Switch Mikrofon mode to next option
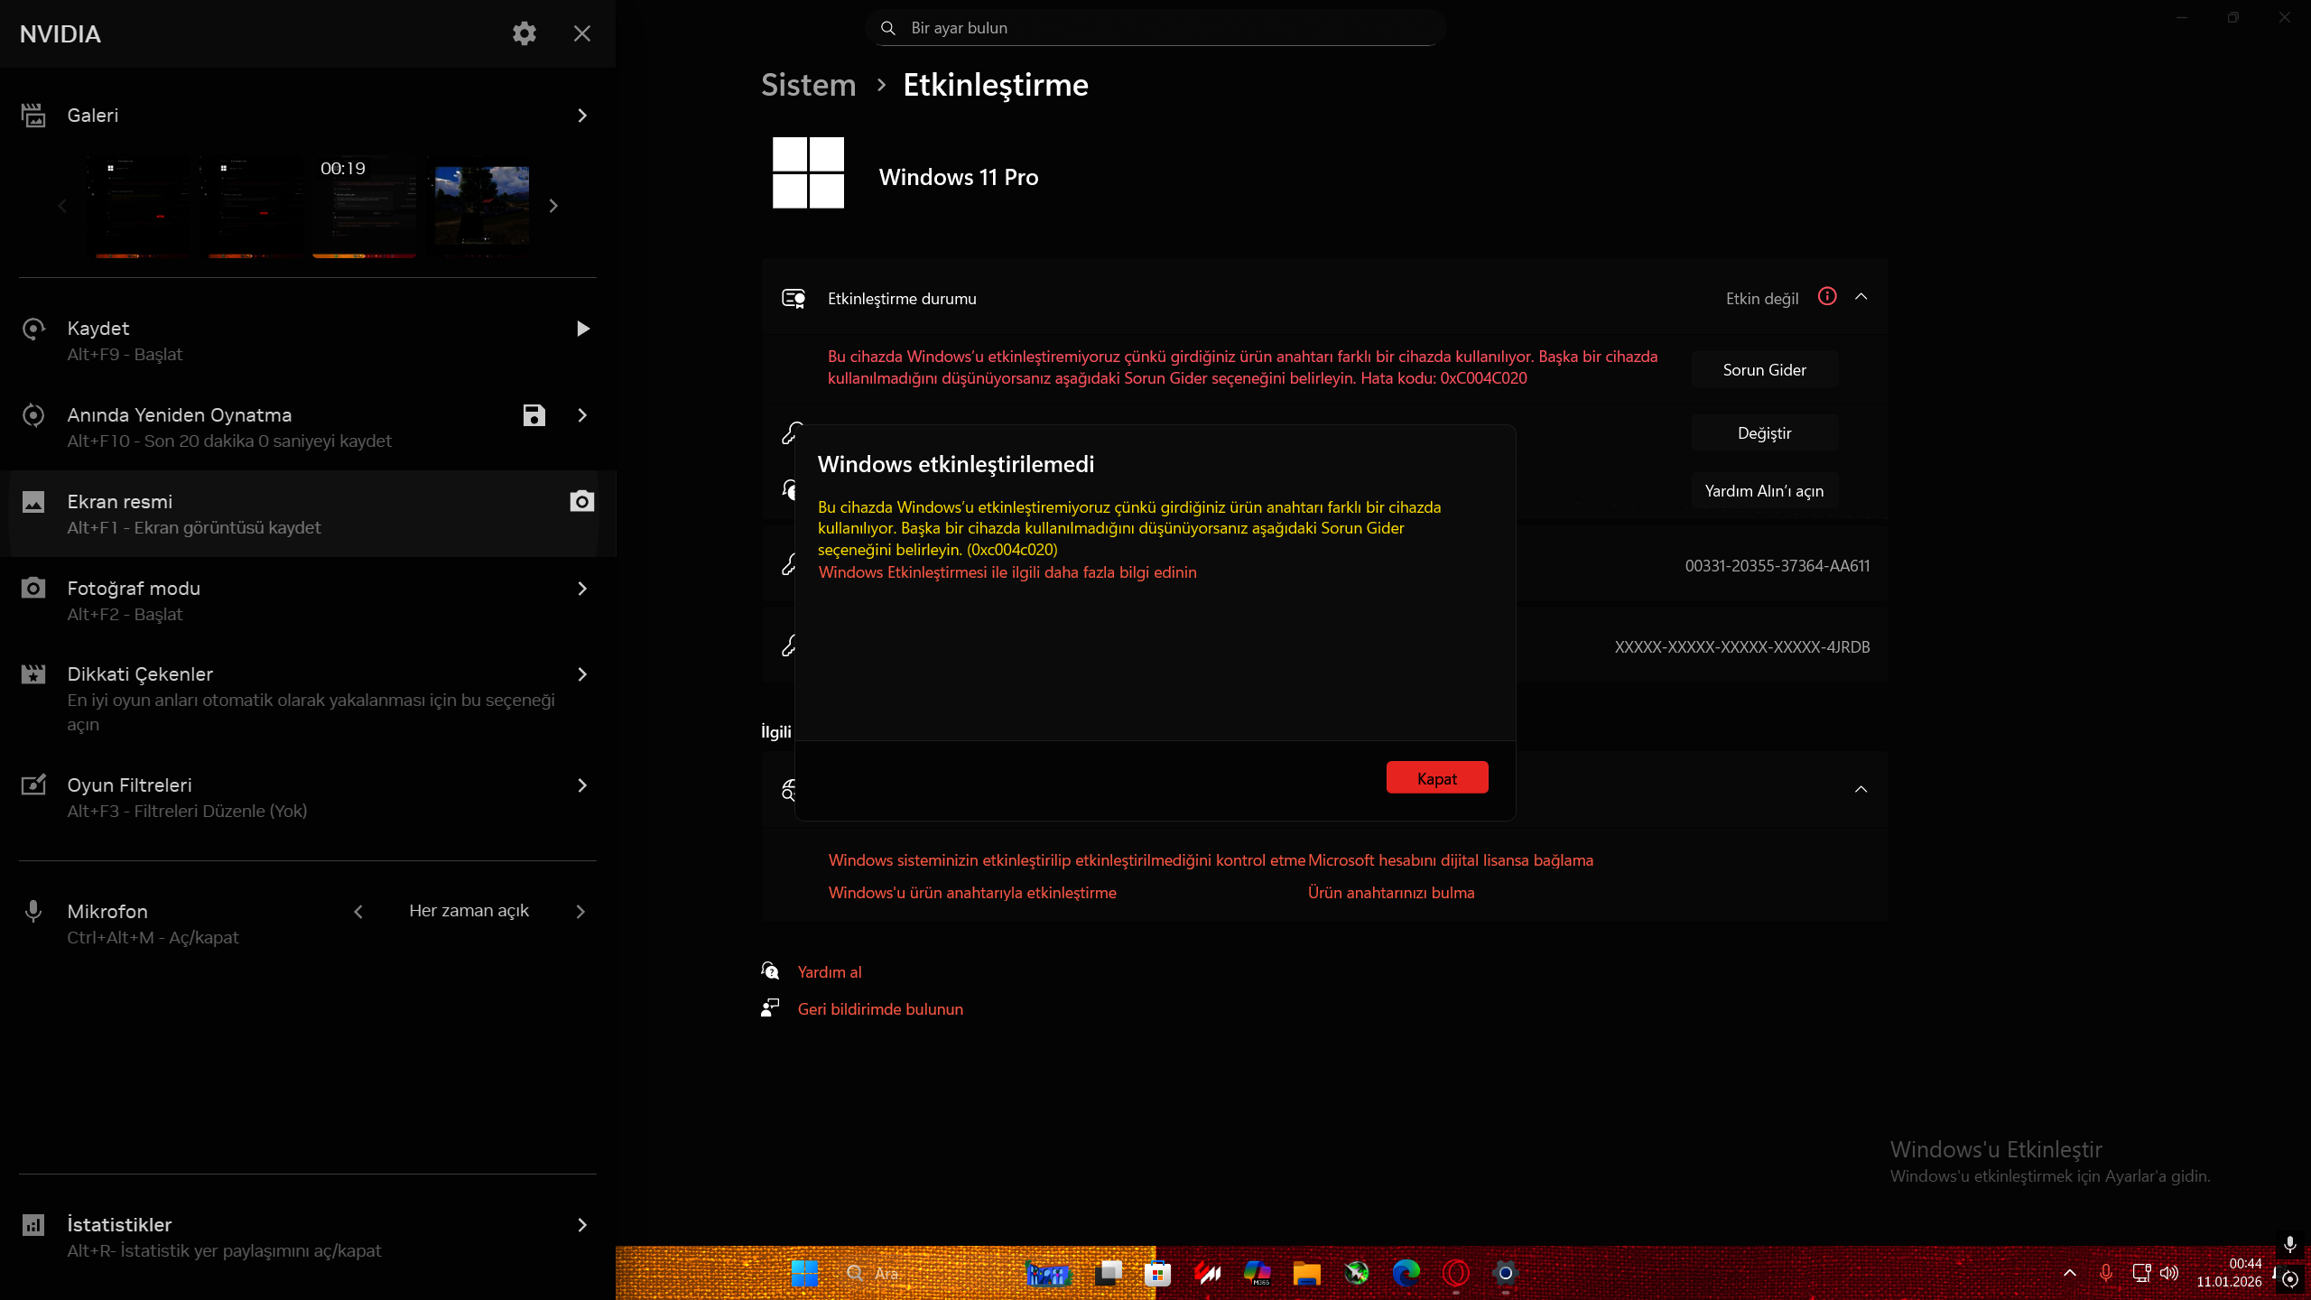 pyautogui.click(x=580, y=912)
